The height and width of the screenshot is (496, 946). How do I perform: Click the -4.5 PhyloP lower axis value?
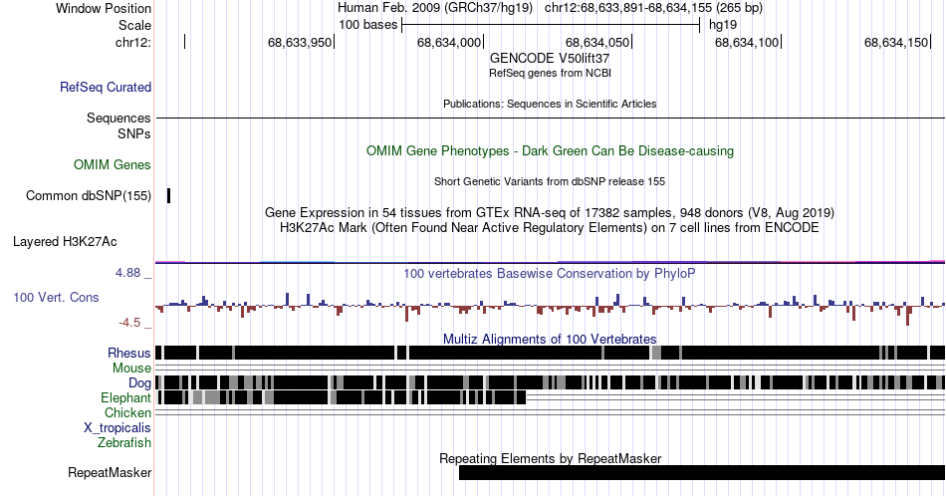129,323
